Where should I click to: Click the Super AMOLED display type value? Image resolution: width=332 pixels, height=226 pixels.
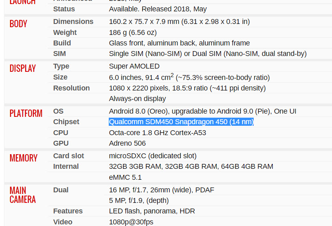[x=134, y=67]
